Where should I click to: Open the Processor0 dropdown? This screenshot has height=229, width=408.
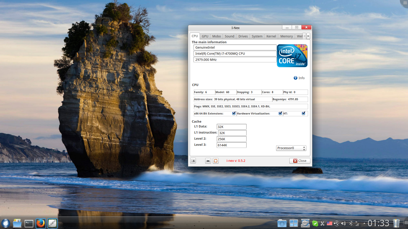(x=291, y=148)
